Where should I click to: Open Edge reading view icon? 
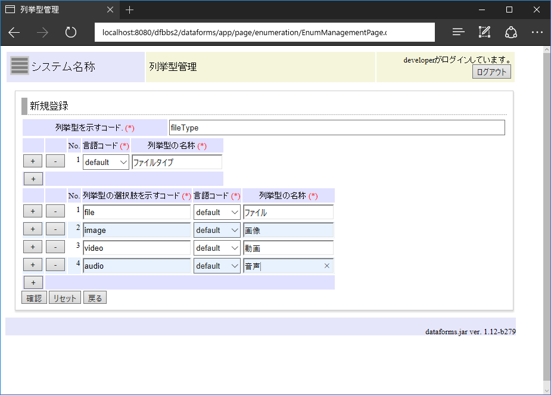(x=458, y=32)
